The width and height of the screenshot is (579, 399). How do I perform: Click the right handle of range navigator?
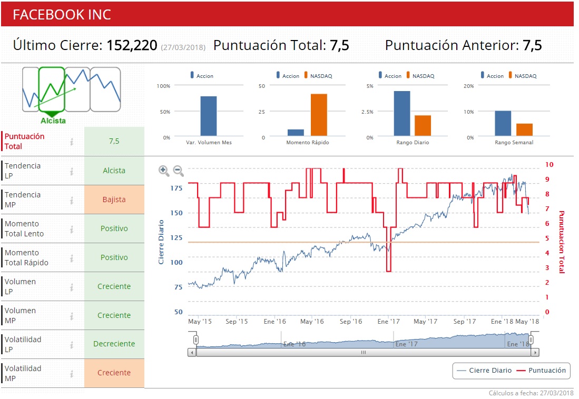531,339
